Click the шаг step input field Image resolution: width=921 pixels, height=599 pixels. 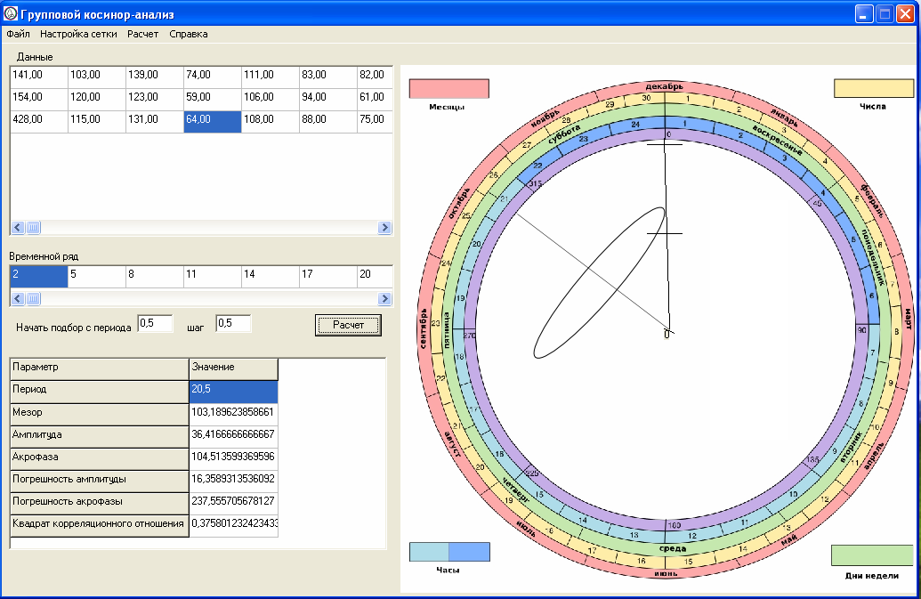pyautogui.click(x=233, y=324)
